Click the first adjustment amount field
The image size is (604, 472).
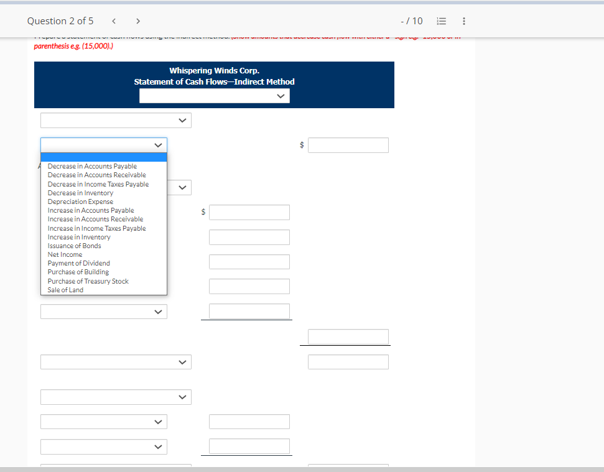[249, 212]
